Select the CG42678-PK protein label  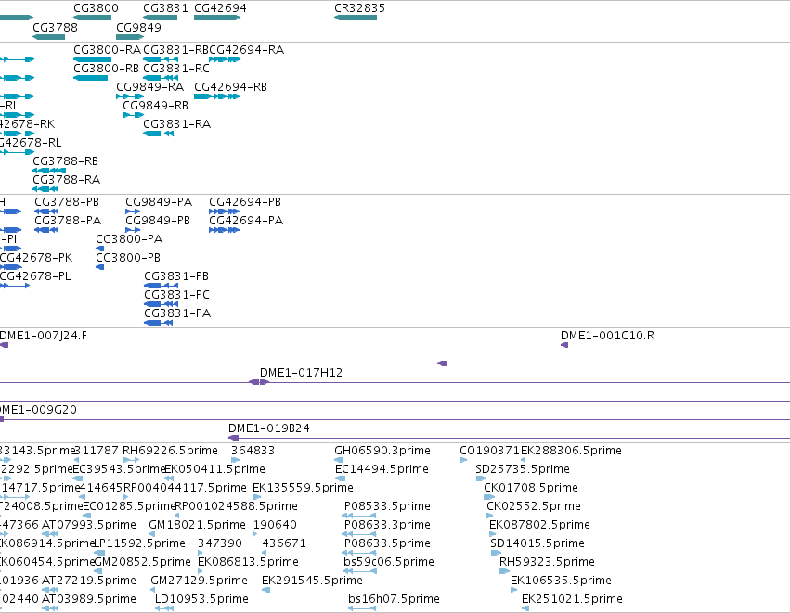click(x=36, y=258)
